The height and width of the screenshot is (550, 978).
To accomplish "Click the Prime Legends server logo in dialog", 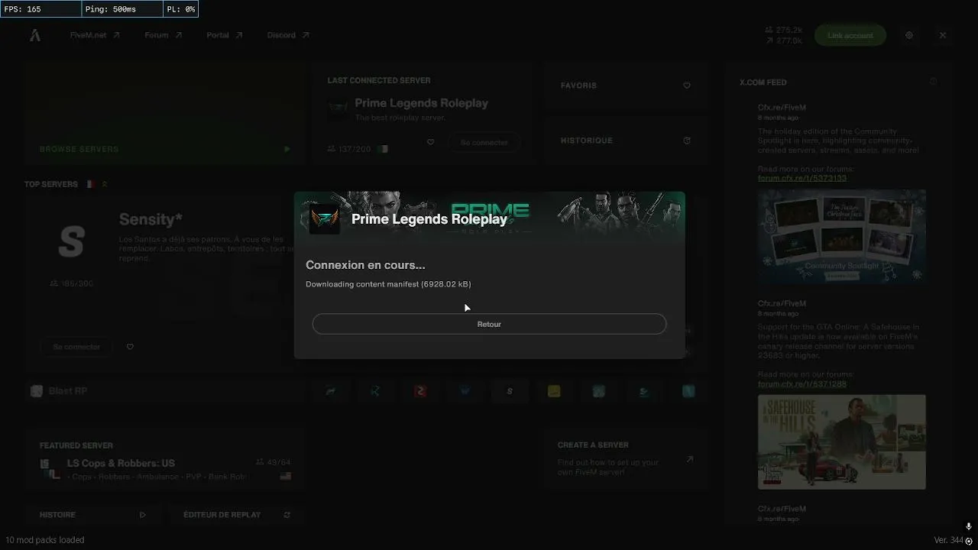I will (x=325, y=219).
